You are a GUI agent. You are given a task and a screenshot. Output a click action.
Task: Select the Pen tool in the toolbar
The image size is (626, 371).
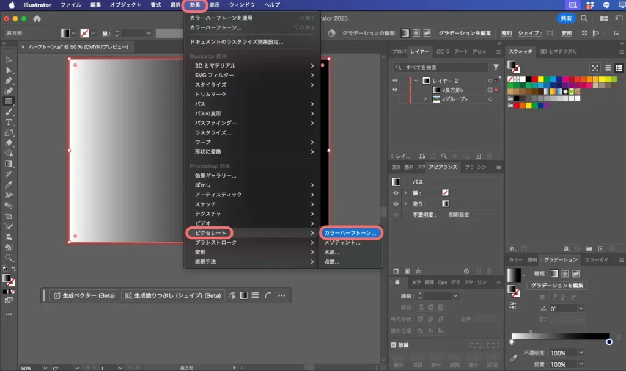pos(9,81)
